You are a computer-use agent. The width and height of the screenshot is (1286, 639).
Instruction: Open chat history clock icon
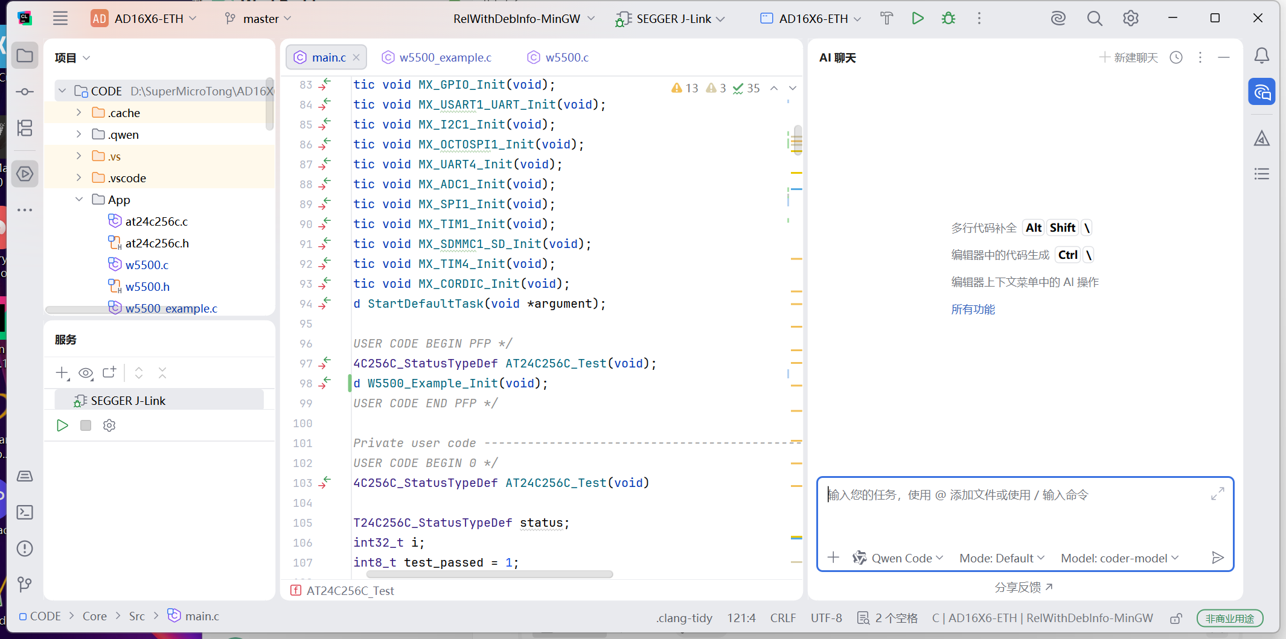(x=1176, y=57)
